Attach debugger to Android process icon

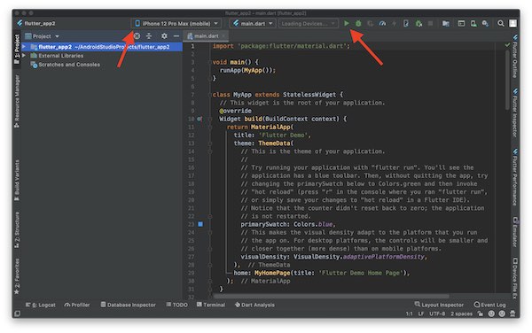click(x=419, y=23)
